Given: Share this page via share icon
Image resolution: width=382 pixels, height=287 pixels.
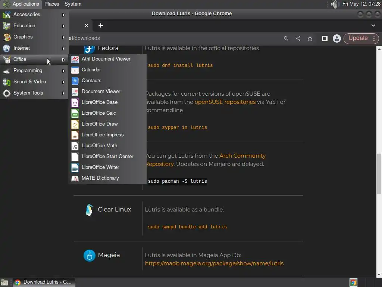Looking at the screenshot, I should 298,38.
